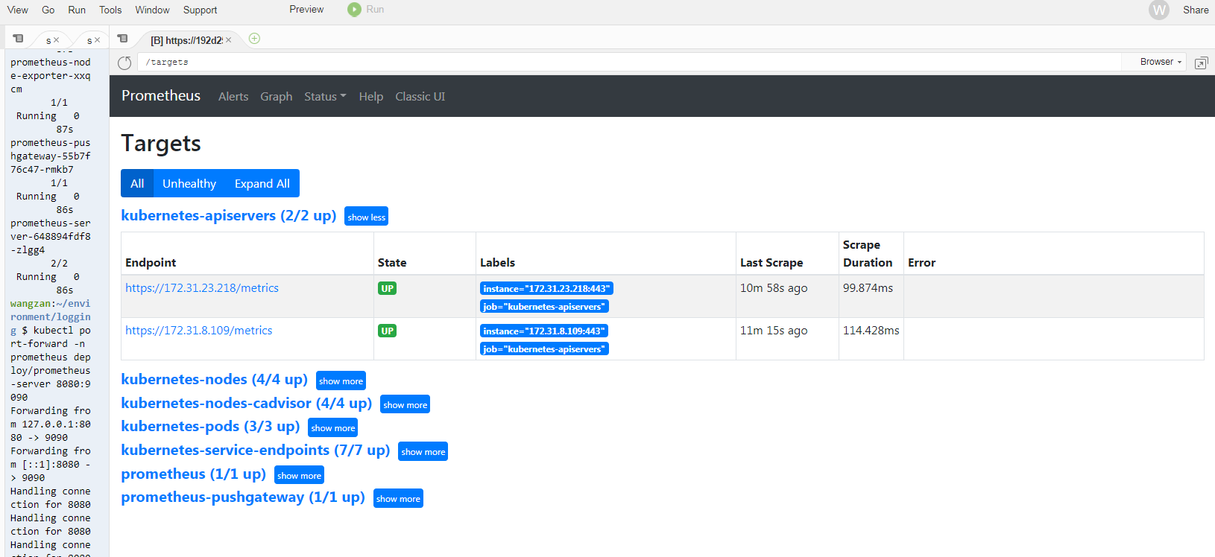Viewport: 1215px width, 557px height.
Task: Expand kubernetes-nodes with show more
Action: pyautogui.click(x=341, y=381)
